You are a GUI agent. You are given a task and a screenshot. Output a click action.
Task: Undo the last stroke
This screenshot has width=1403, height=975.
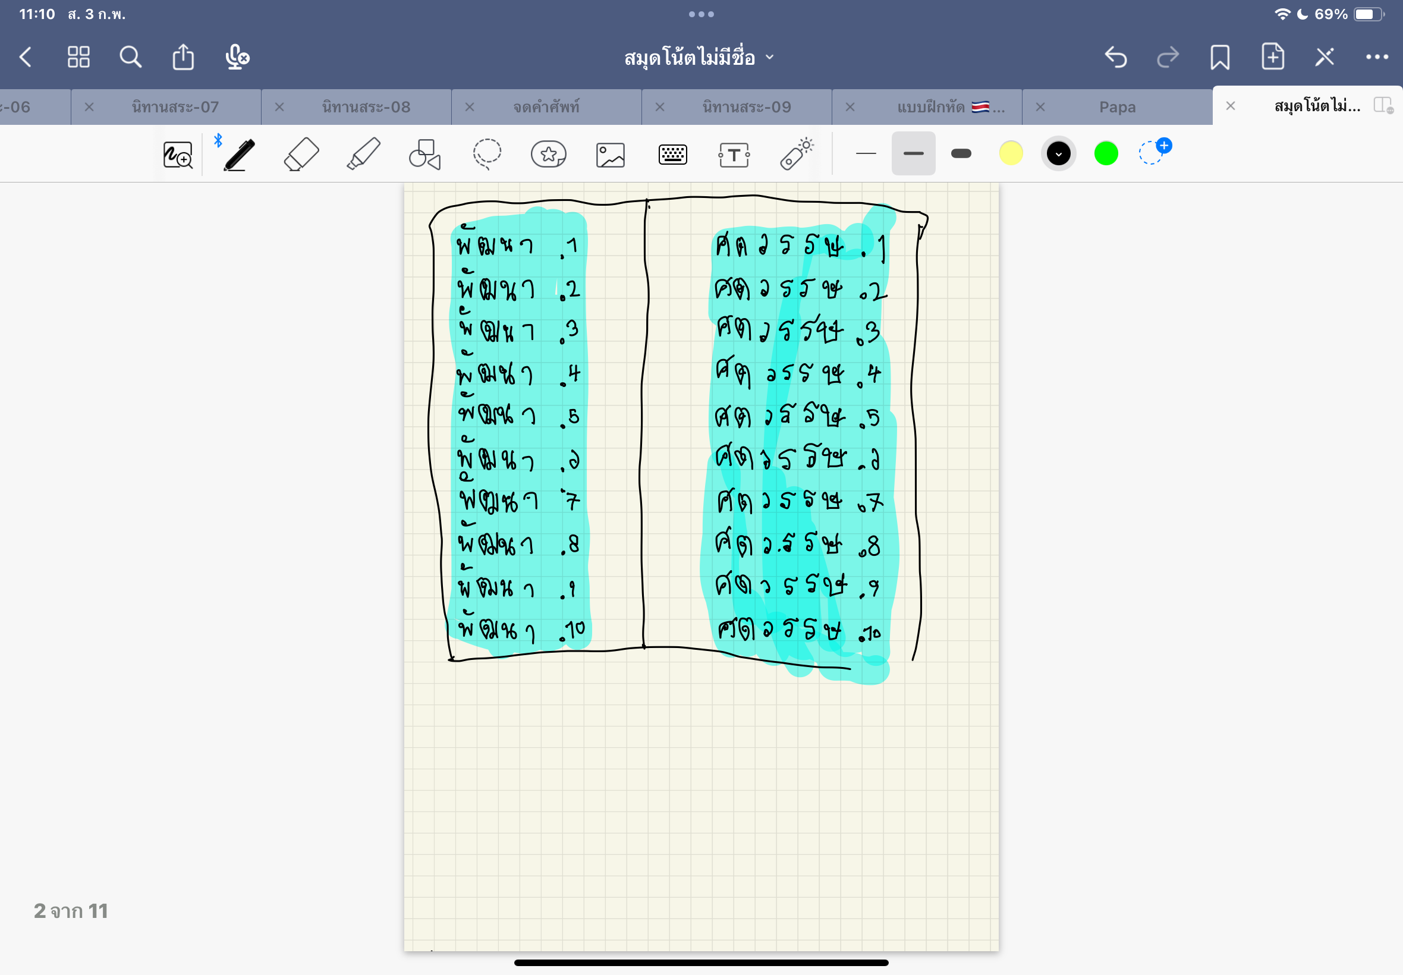tap(1115, 58)
